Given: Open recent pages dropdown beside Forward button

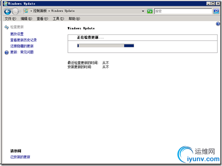Looking at the screenshot, I should [x=20, y=11].
